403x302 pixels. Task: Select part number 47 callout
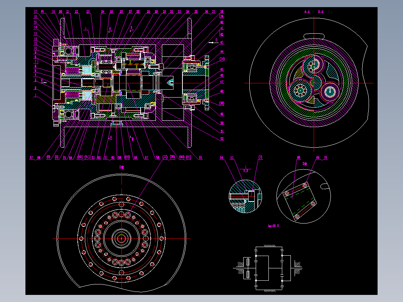[x=222, y=82]
